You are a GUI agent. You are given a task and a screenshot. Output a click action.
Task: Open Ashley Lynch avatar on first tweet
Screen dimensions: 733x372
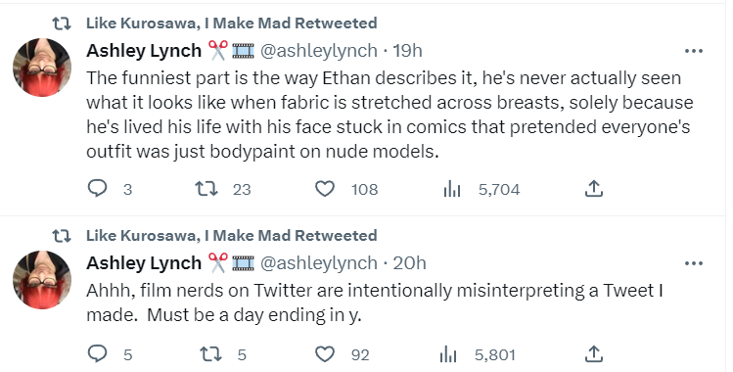point(42,68)
